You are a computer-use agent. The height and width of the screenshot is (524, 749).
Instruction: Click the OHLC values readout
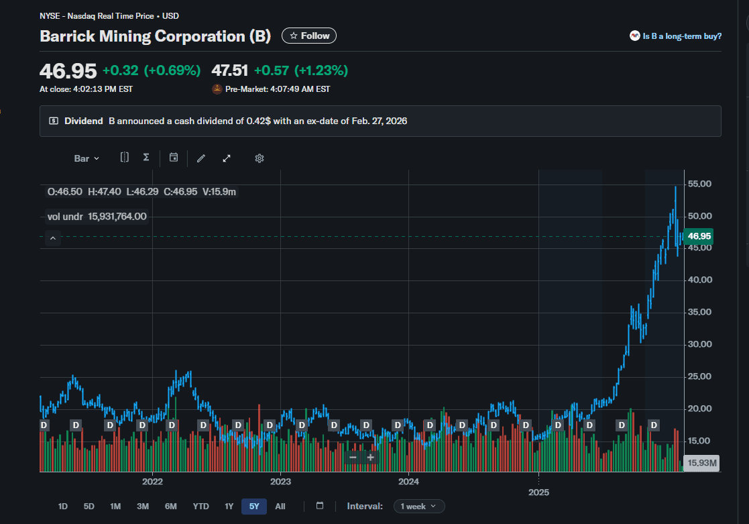pyautogui.click(x=141, y=192)
